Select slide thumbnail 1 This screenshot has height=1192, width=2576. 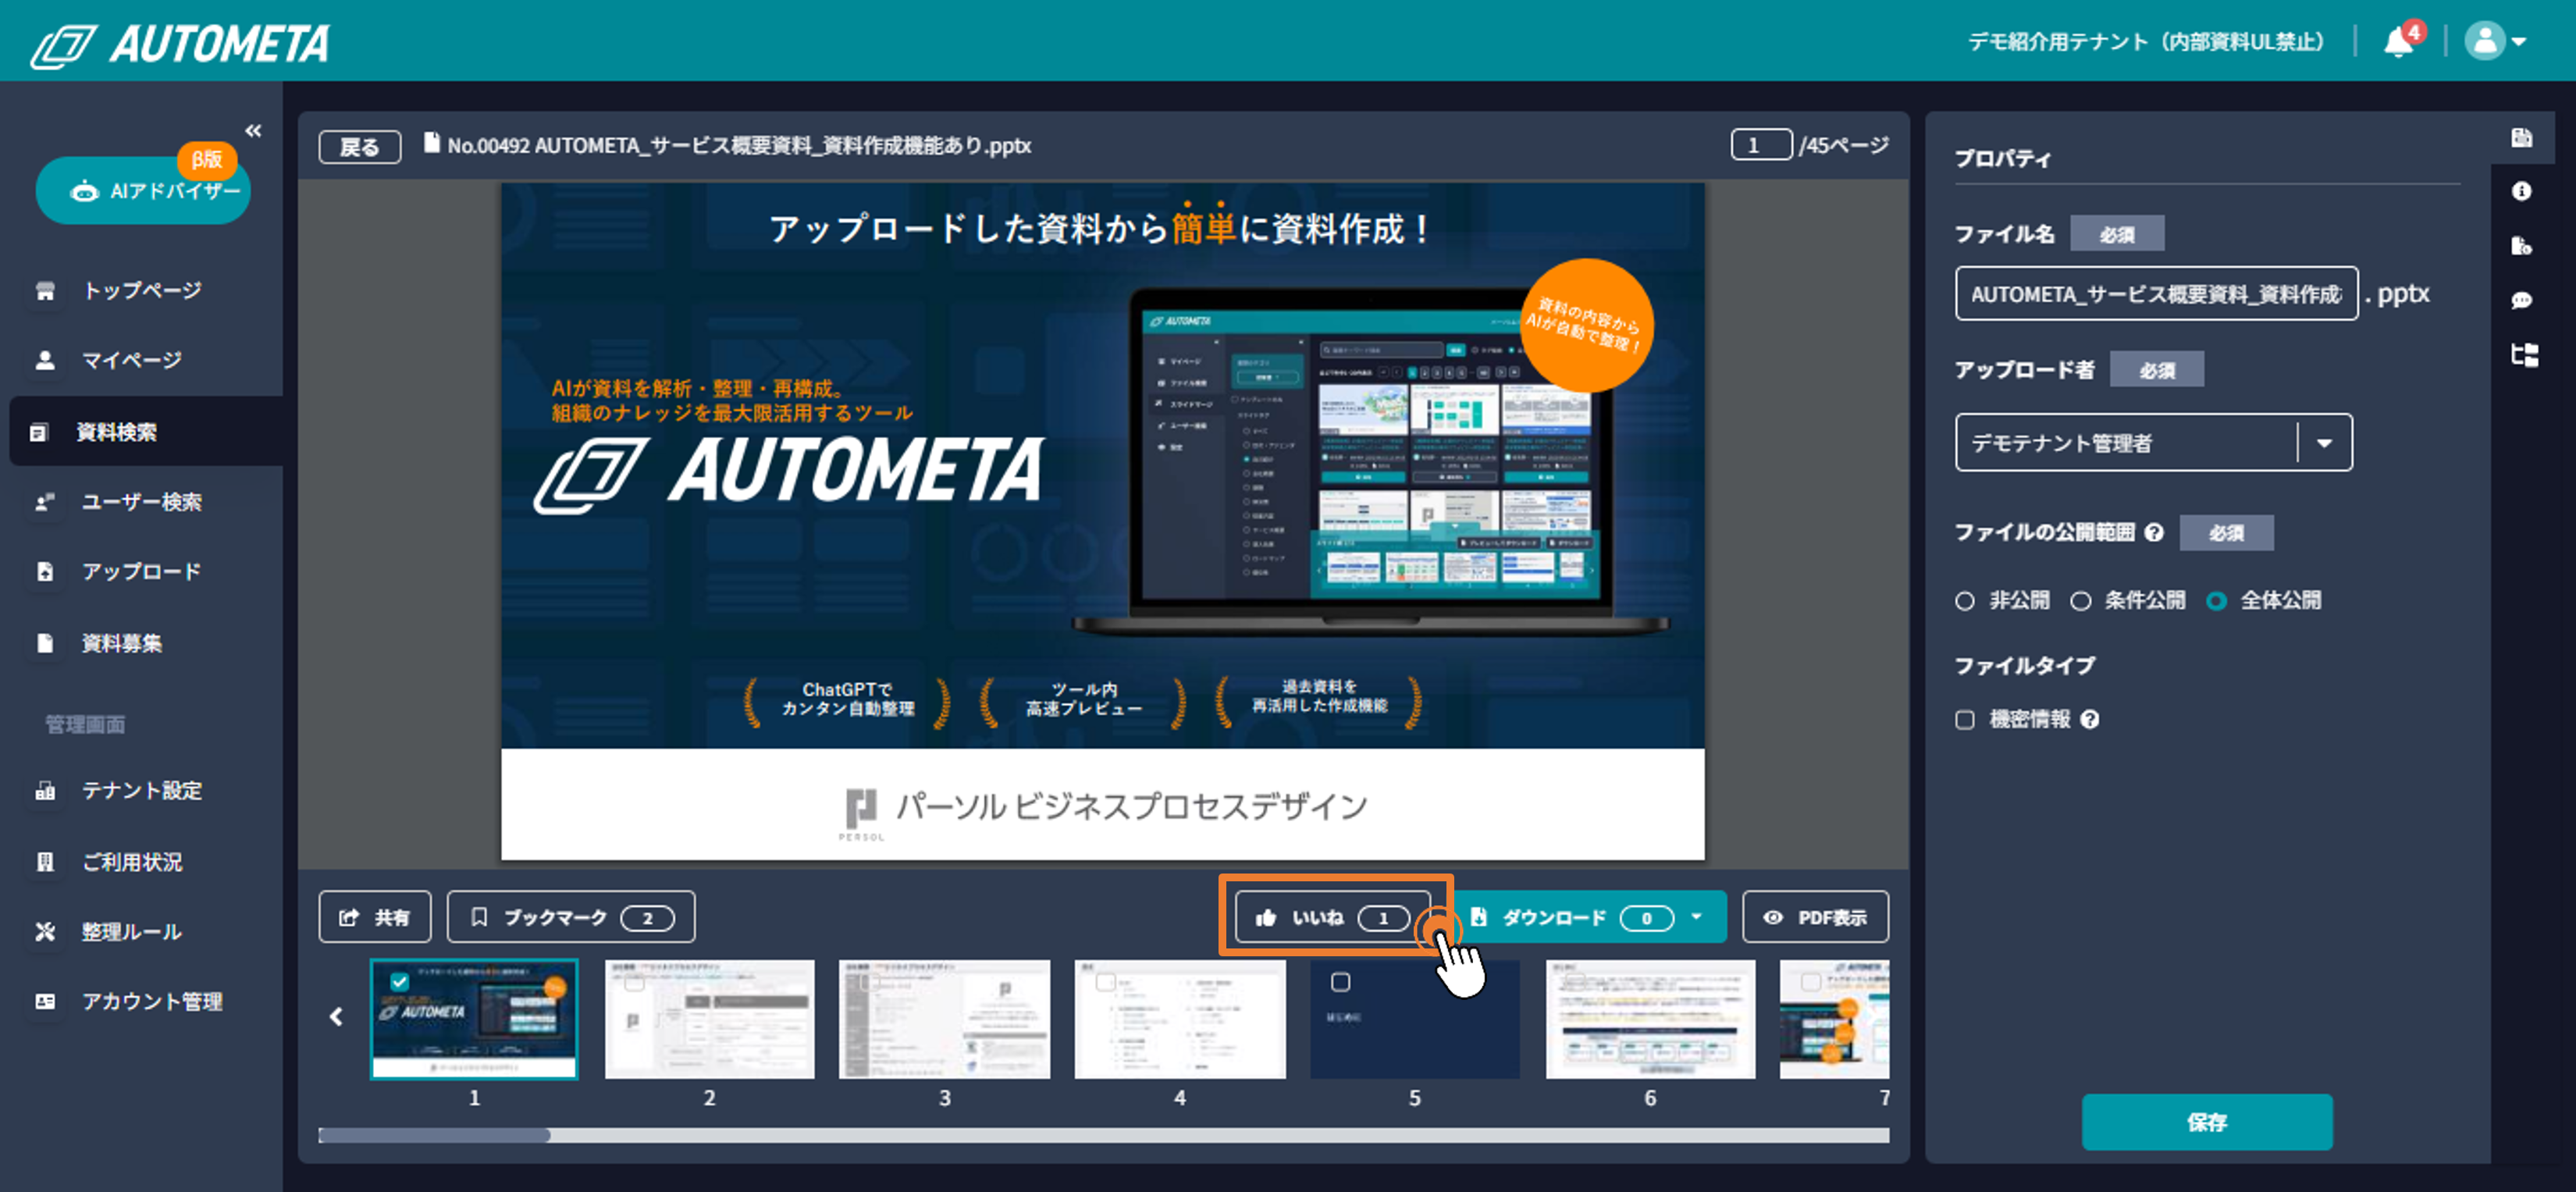click(474, 1020)
